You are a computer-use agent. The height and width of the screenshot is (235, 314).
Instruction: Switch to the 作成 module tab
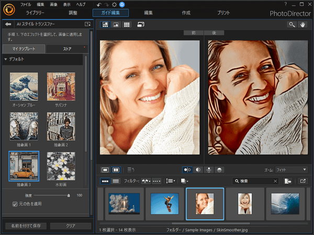(x=186, y=13)
